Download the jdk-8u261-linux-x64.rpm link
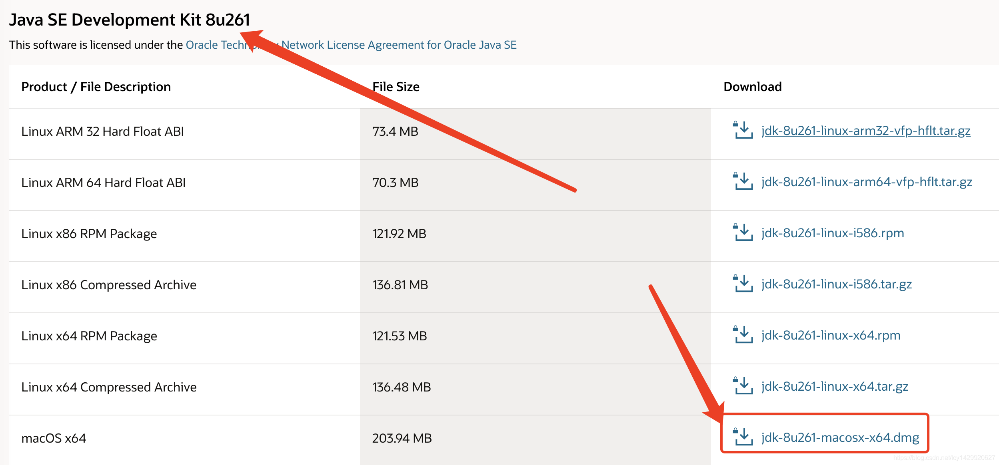This screenshot has height=465, width=999. coord(831,336)
